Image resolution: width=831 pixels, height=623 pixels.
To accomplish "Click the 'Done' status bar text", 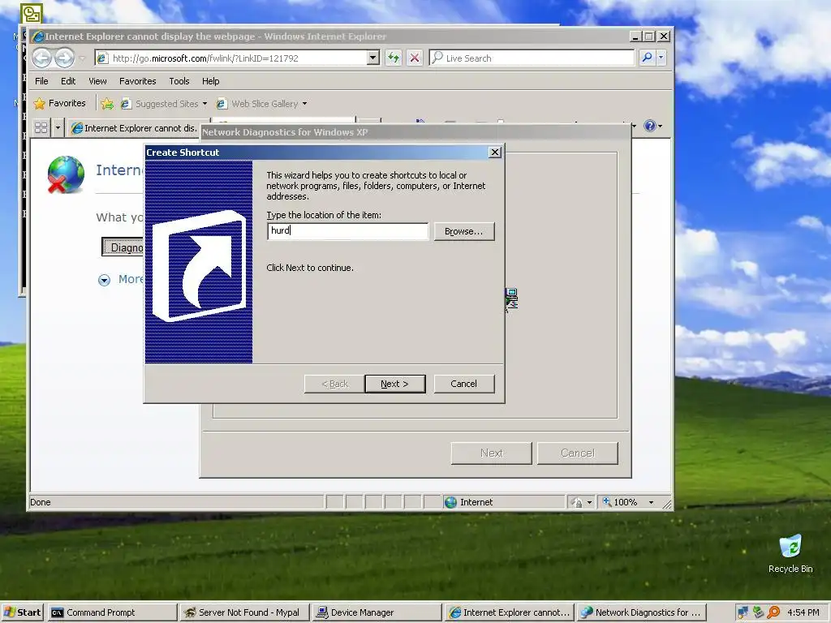I will coord(41,502).
